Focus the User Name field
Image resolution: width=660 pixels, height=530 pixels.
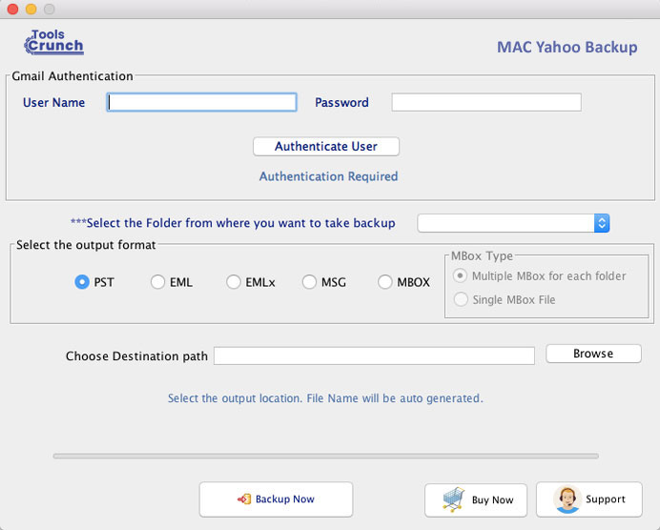201,102
